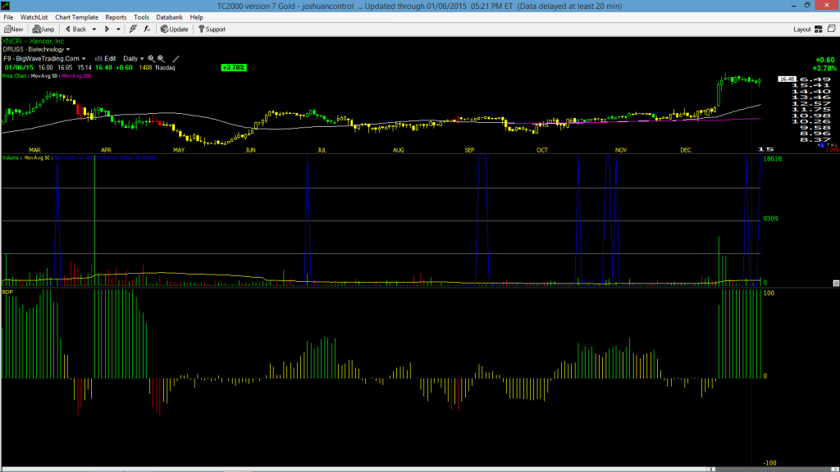
Task: Expand the DRUGS - Biotechnology dropdown
Action: pos(68,50)
